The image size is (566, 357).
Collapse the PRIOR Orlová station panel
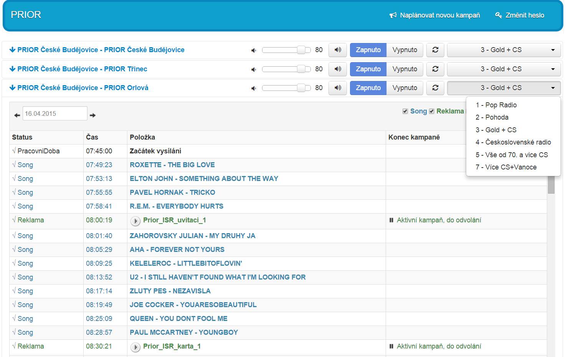click(x=79, y=88)
